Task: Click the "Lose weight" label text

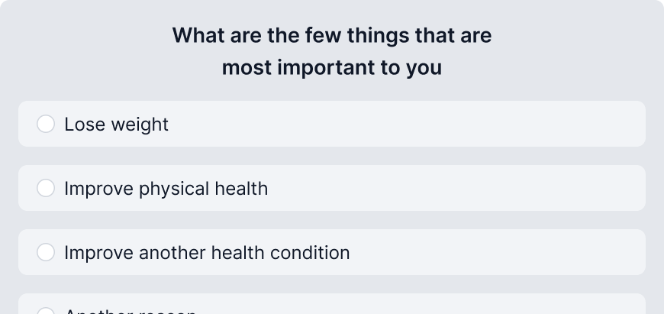Action: click(117, 125)
